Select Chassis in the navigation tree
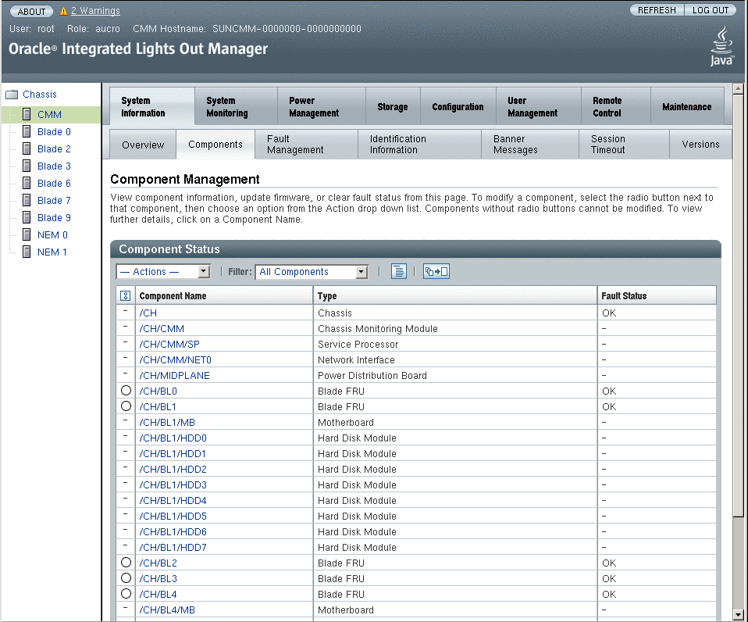Viewport: 748px width, 622px height. [x=40, y=95]
